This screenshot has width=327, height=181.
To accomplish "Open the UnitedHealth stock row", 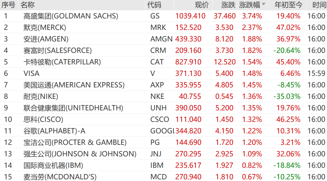I will point(163,108).
